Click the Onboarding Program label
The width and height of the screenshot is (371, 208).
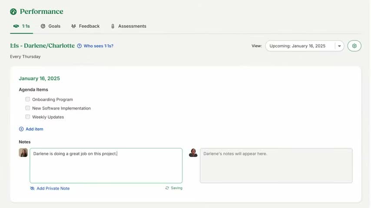click(53, 99)
